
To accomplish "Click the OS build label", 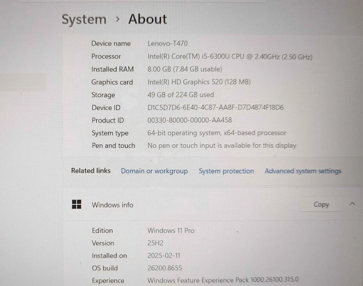I will (x=105, y=268).
